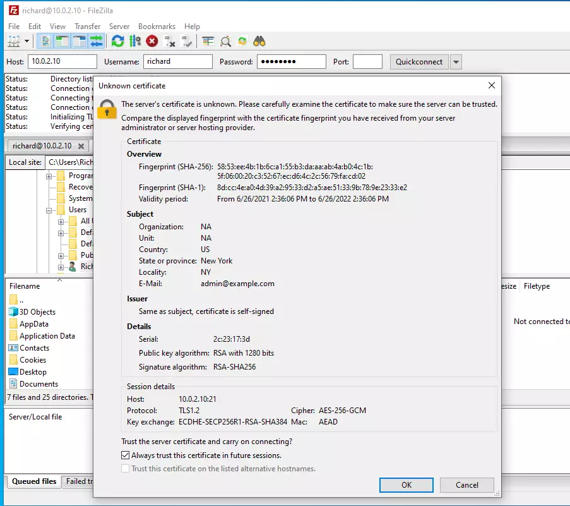The image size is (570, 506).
Task: Sort by the Filetype column header
Action: click(537, 286)
